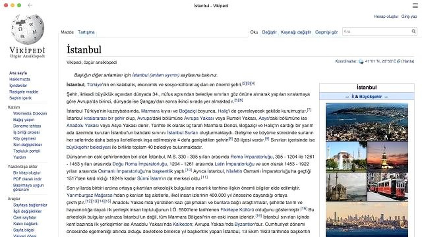The height and width of the screenshot is (237, 422).
Task: Open Sayfa bilgisi link
Action: (24, 230)
